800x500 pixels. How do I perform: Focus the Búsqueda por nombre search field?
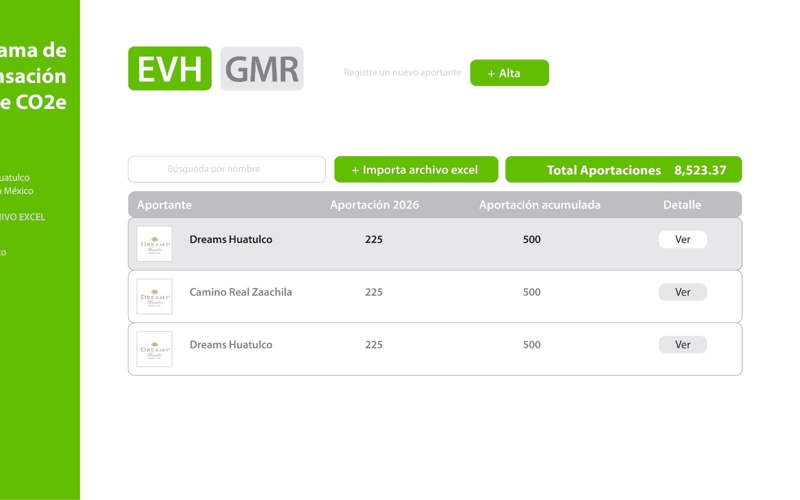point(226,169)
